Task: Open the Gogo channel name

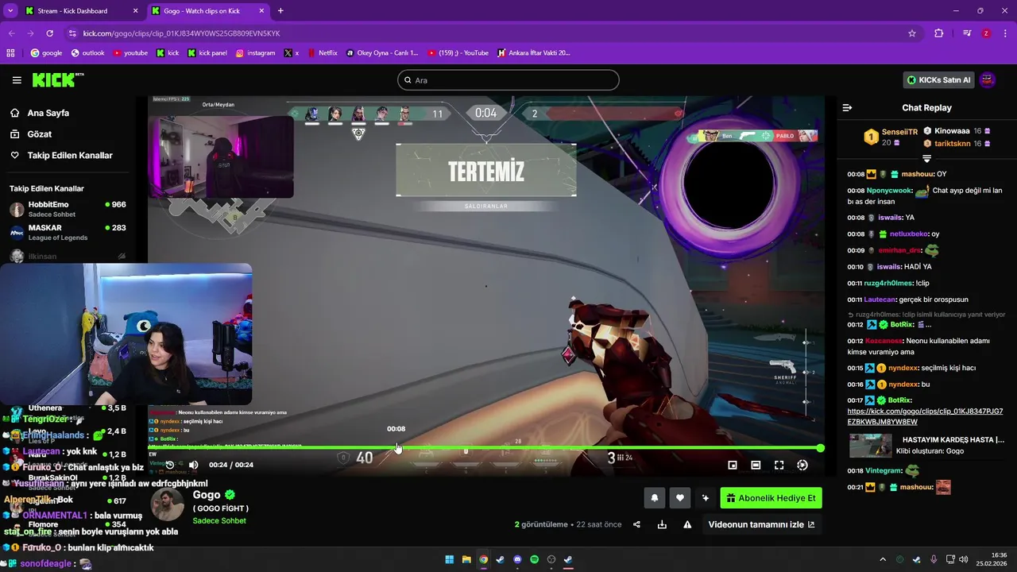Action: point(207,495)
